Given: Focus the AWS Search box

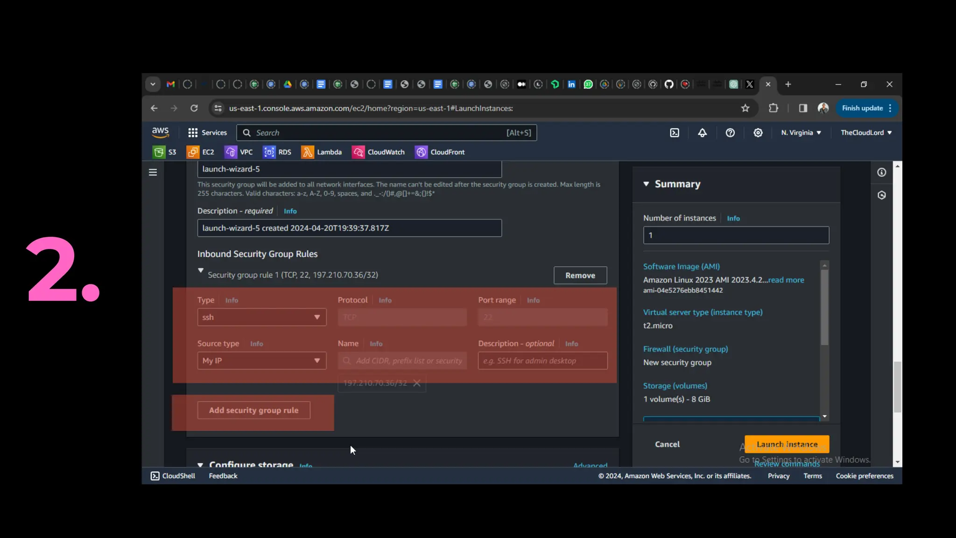Looking at the screenshot, I should pos(387,133).
